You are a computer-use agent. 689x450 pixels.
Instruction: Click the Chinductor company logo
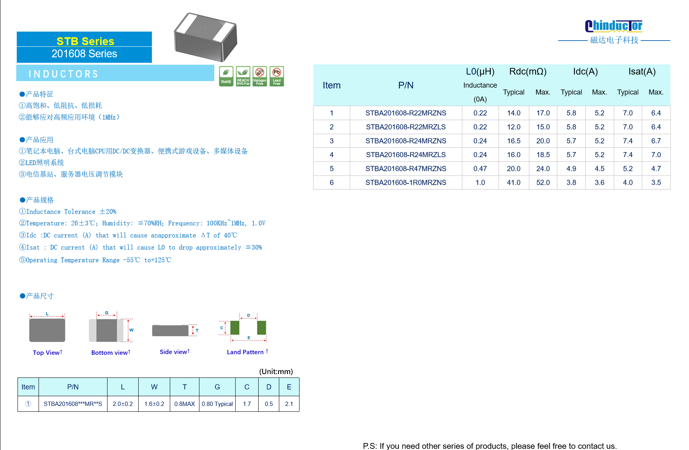tap(613, 26)
